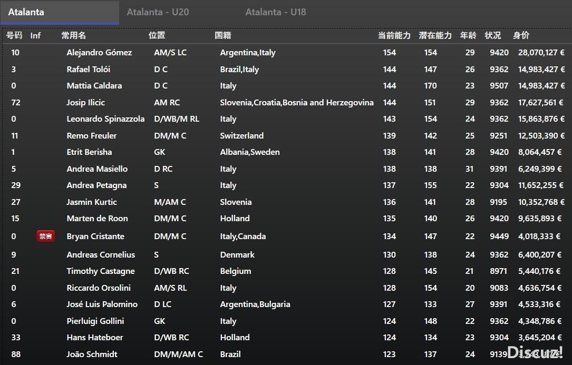Screen dimensions: 572x365
Task: Click Belgium nationality for Timothy Castagne
Action: coord(236,271)
